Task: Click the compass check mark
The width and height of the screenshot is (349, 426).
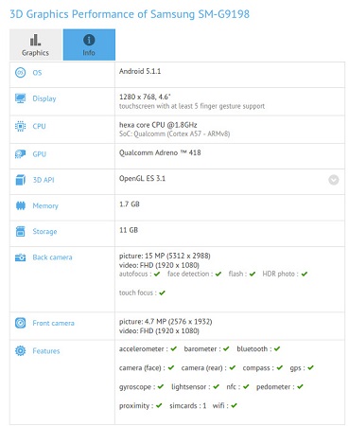Action: [x=280, y=367]
